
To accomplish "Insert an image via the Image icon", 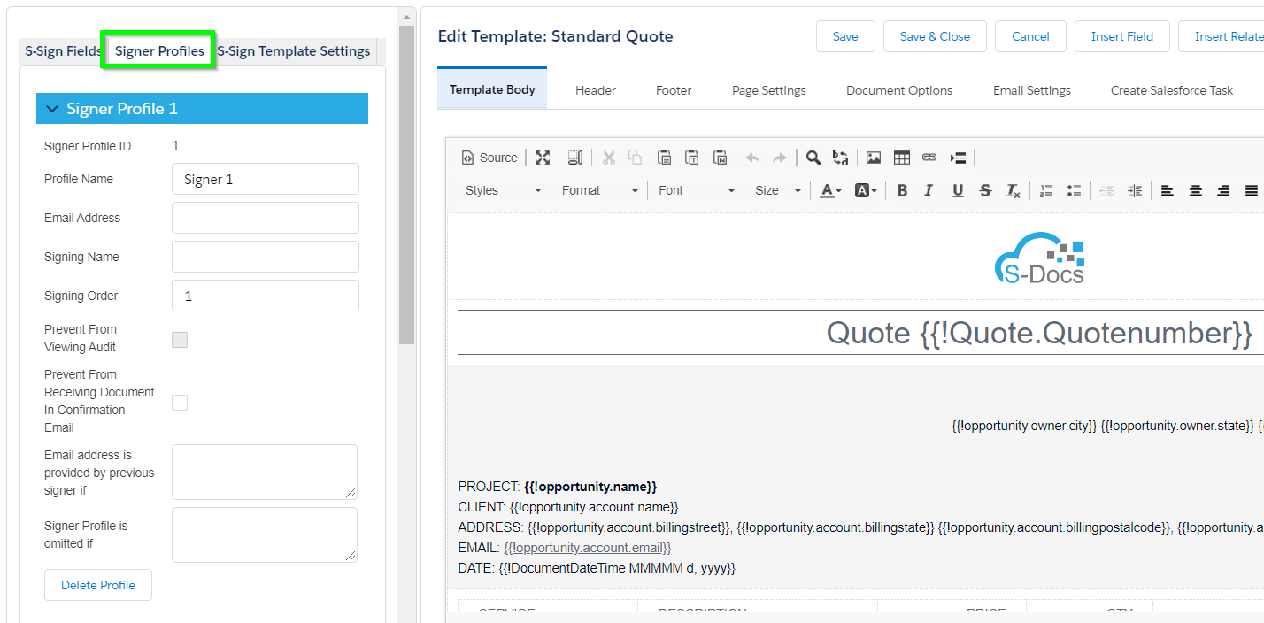I will 874,158.
